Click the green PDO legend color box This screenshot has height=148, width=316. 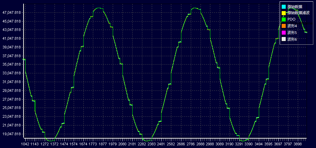pyautogui.click(x=284, y=20)
